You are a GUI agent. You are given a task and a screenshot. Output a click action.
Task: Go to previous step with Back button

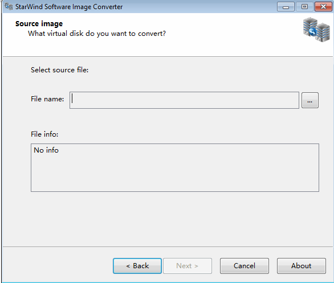pyautogui.click(x=137, y=266)
